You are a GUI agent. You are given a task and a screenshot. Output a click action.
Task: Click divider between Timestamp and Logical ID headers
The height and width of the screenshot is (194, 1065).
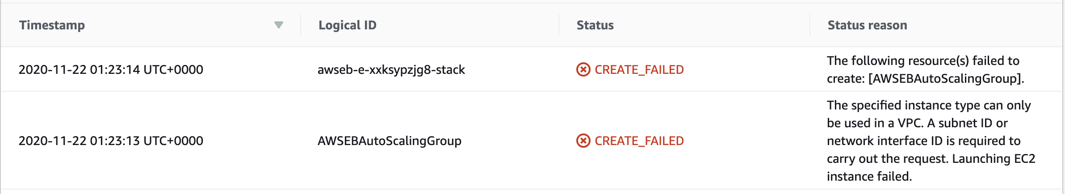coord(301,25)
